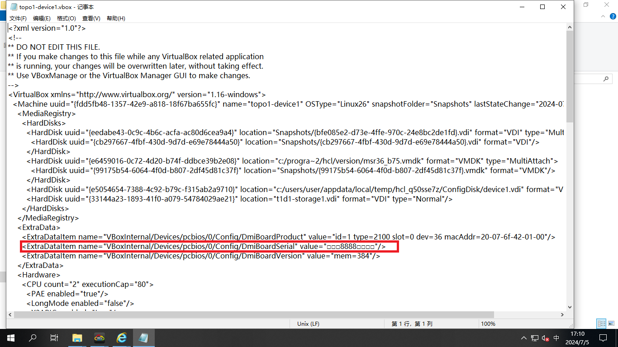Switch to the HCL app on the taskbar
Screen dimensions: 618x347
click(x=100, y=338)
